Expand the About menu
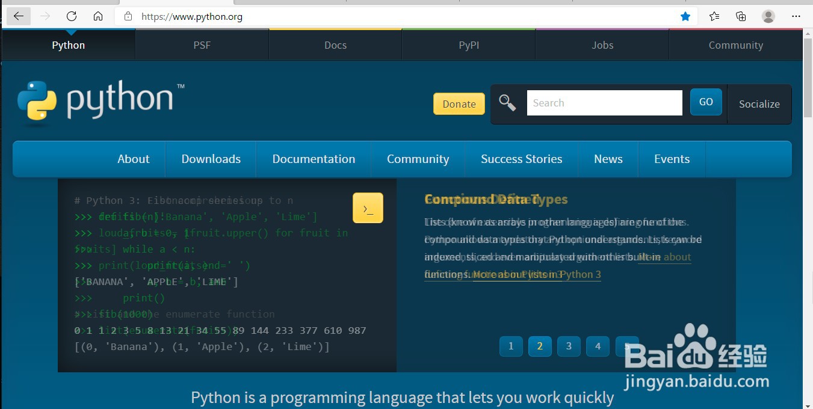The image size is (813, 409). [x=133, y=159]
